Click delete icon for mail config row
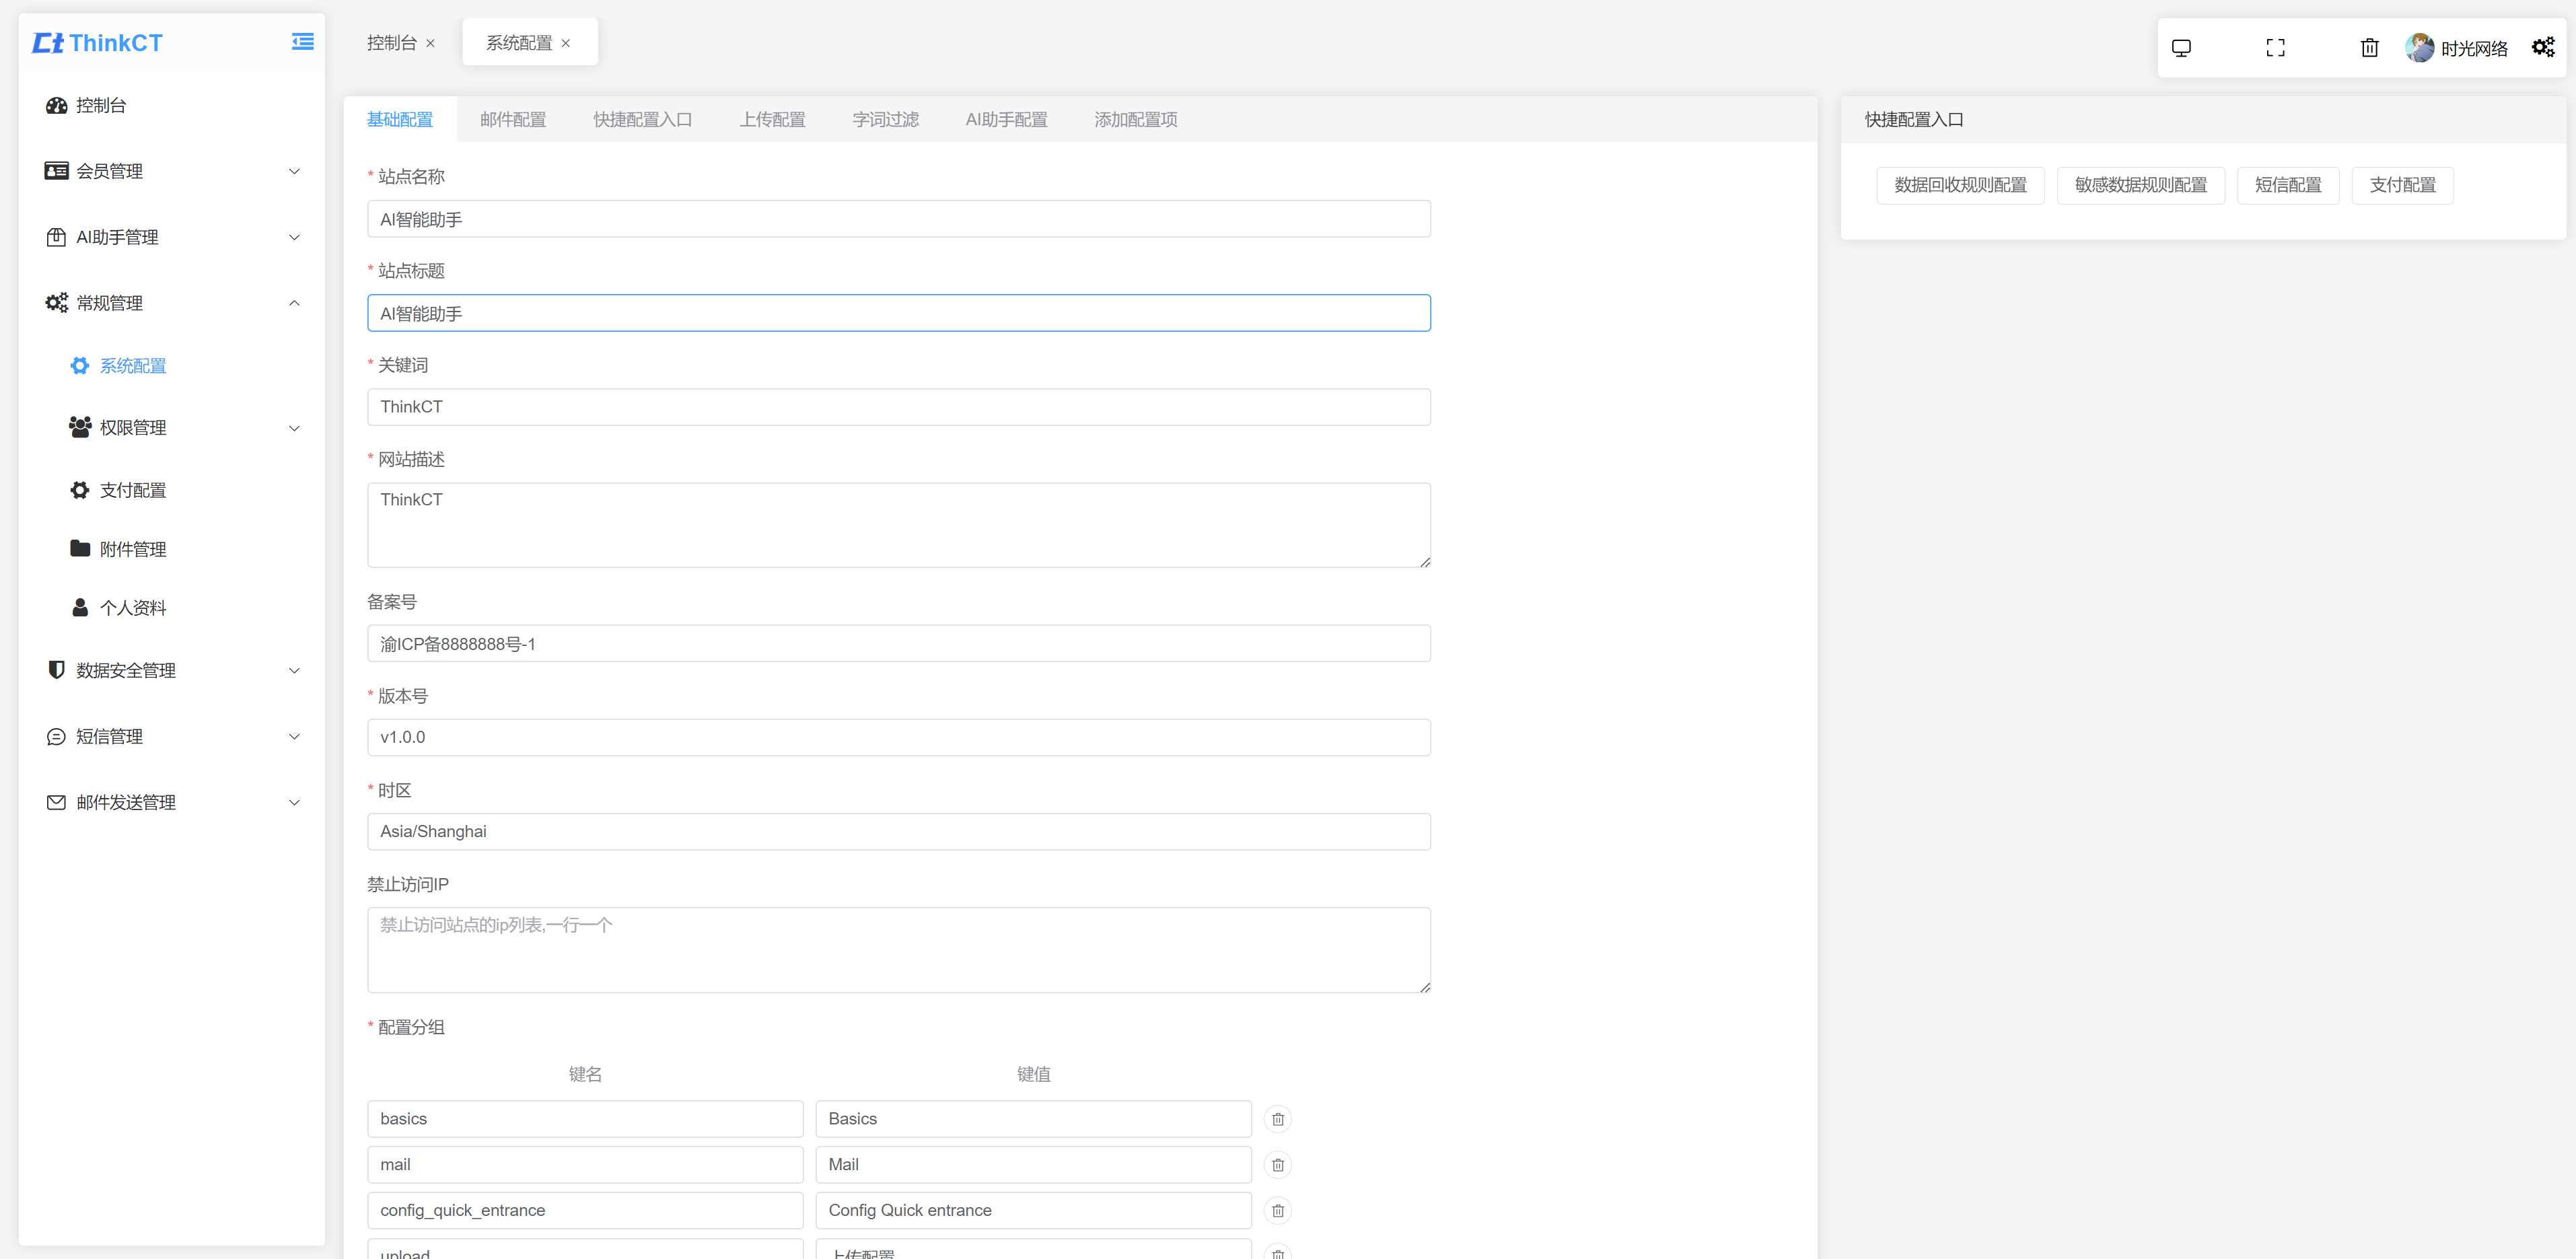This screenshot has height=1259, width=2576. coord(1281,1165)
